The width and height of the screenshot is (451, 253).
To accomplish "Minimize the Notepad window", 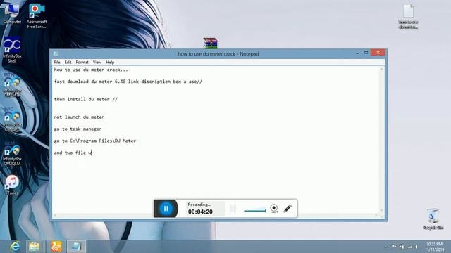I will pyautogui.click(x=357, y=53).
